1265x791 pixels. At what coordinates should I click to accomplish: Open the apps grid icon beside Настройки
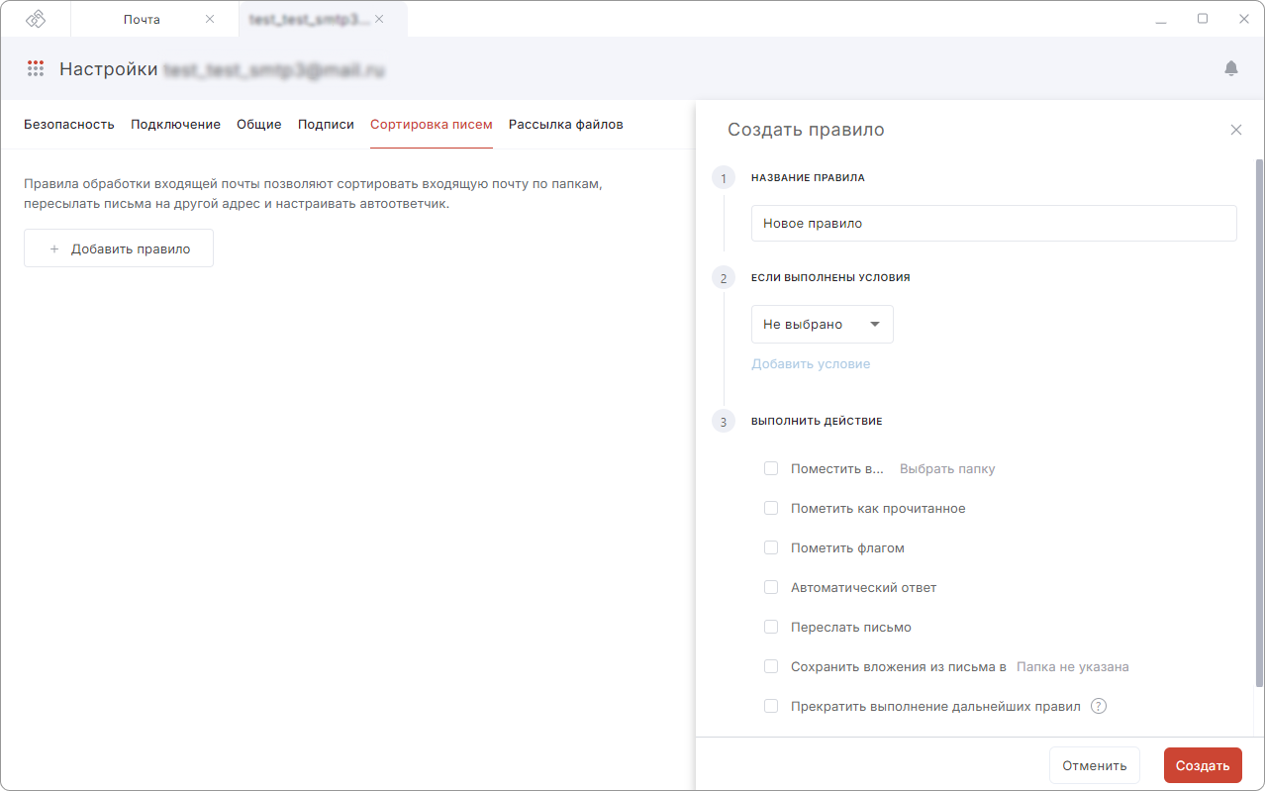pyautogui.click(x=36, y=68)
